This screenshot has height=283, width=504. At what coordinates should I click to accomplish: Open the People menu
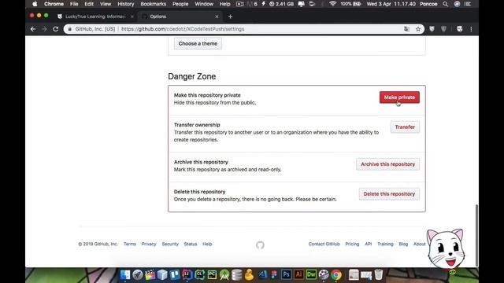coord(180,4)
